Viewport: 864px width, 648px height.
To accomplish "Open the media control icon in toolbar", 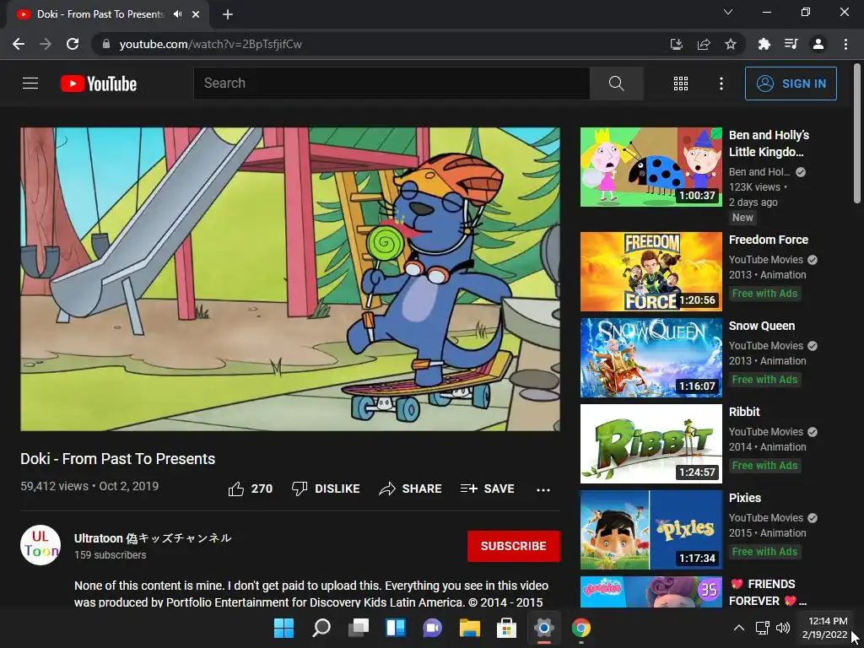I will tap(791, 44).
